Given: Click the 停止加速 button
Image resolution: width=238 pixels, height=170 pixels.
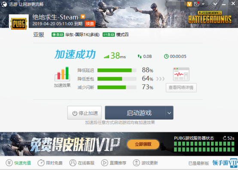Looking at the screenshot, I should (x=85, y=113).
